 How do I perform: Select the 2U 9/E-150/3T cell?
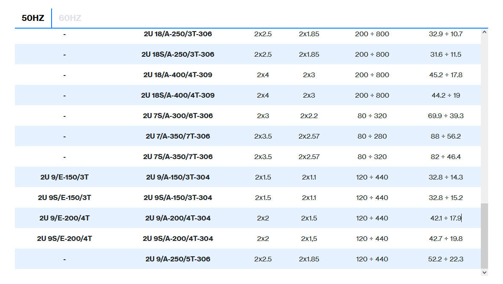click(64, 177)
